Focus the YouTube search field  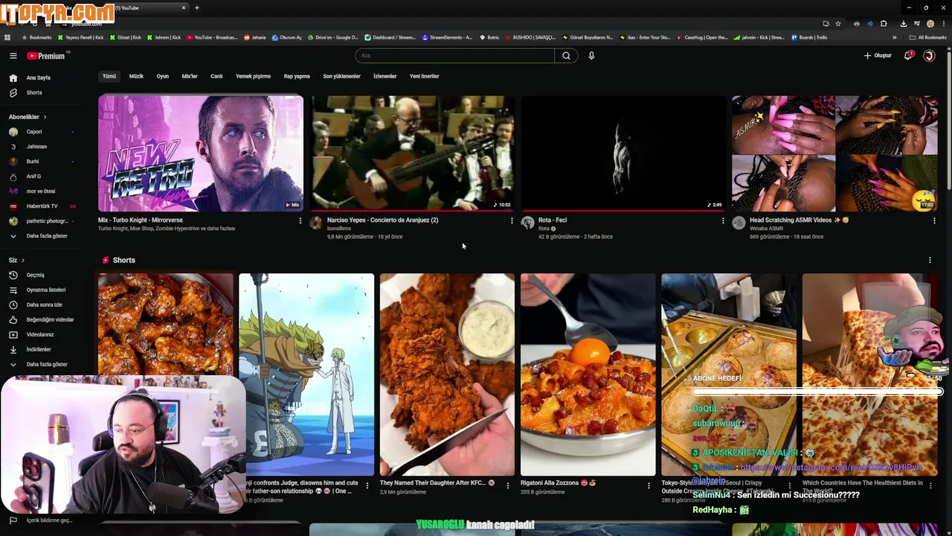pos(454,56)
